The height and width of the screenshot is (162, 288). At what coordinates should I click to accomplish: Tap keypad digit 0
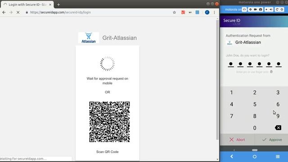pos(255,128)
